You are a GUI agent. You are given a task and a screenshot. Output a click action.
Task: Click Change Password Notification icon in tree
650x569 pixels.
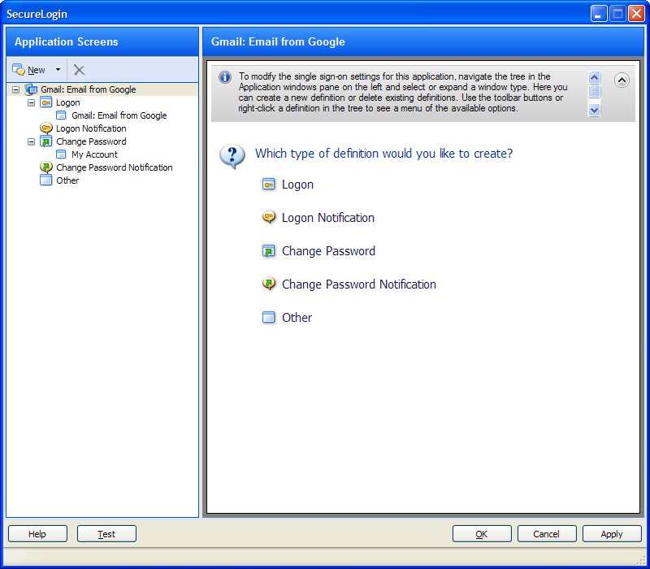click(x=46, y=167)
